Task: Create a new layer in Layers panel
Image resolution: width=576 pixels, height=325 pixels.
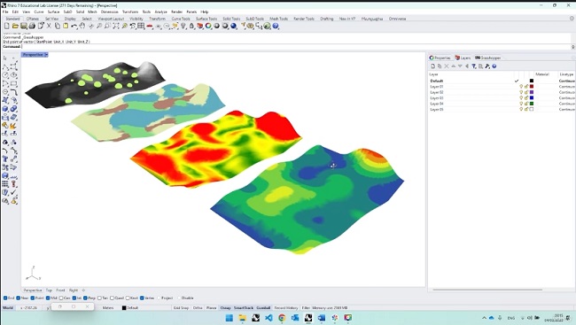Action: tap(432, 66)
